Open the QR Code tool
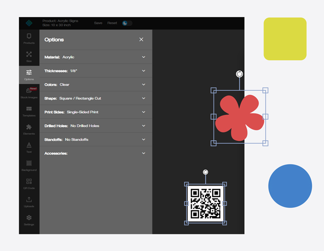Screen dimensions: 324x251 pos(29,184)
